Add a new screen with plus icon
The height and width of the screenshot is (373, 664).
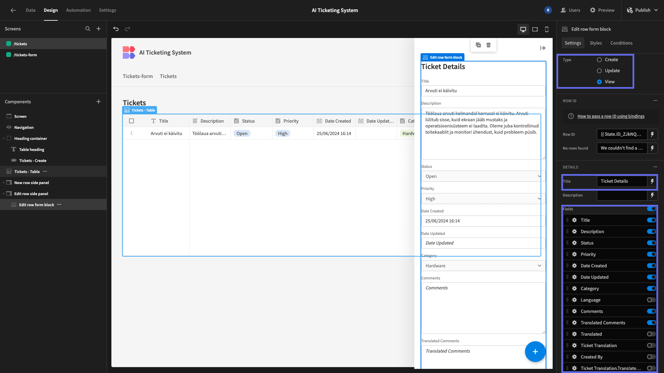99,29
